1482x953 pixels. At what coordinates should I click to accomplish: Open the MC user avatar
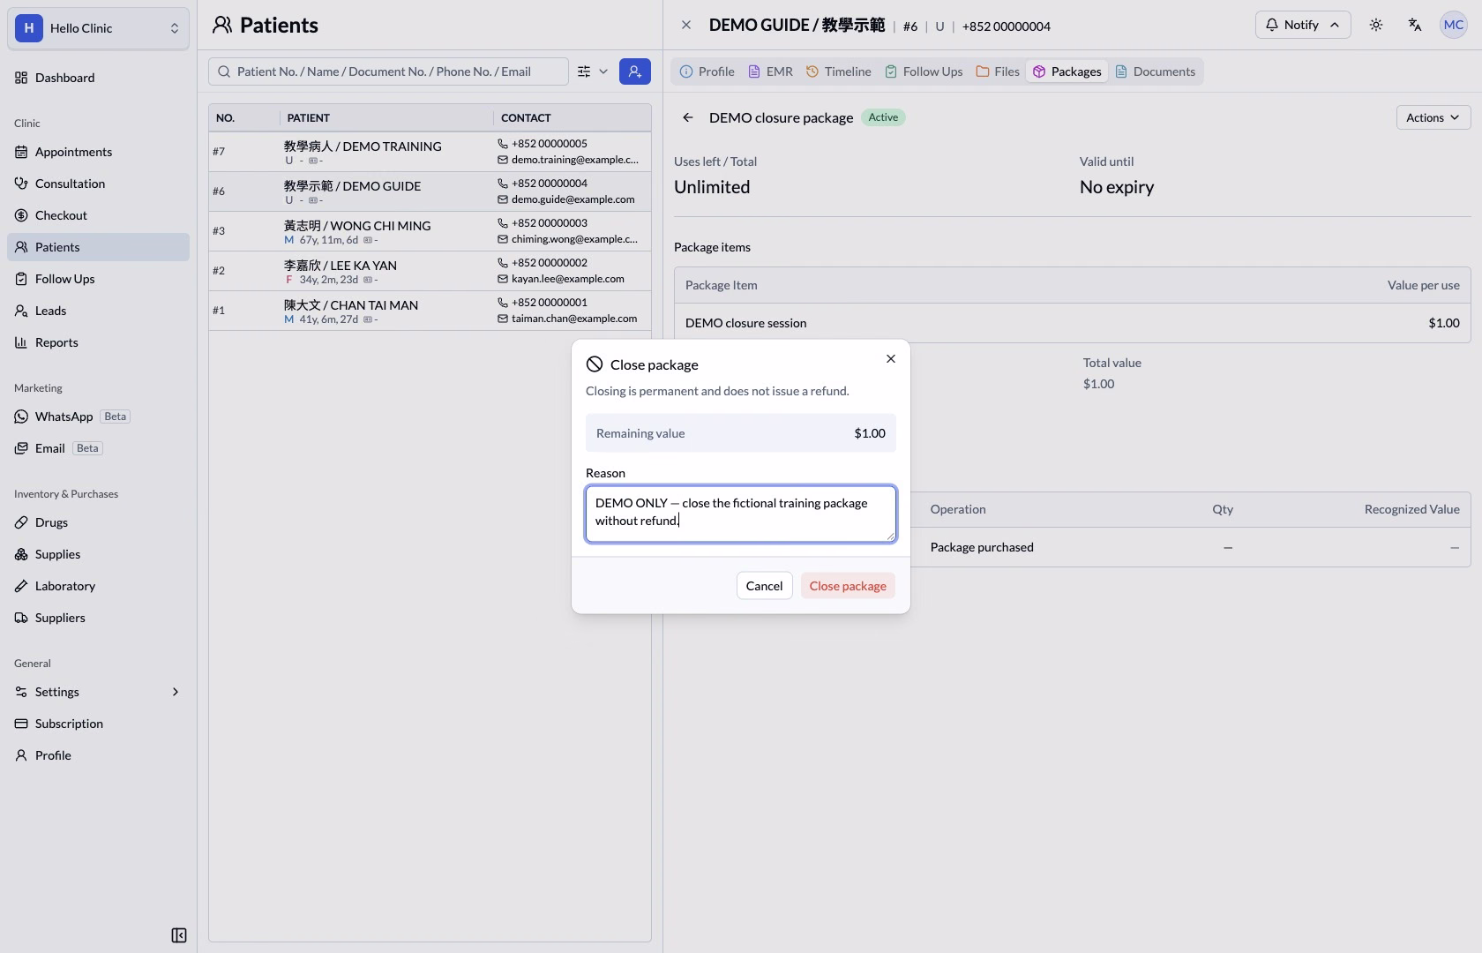point(1454,25)
